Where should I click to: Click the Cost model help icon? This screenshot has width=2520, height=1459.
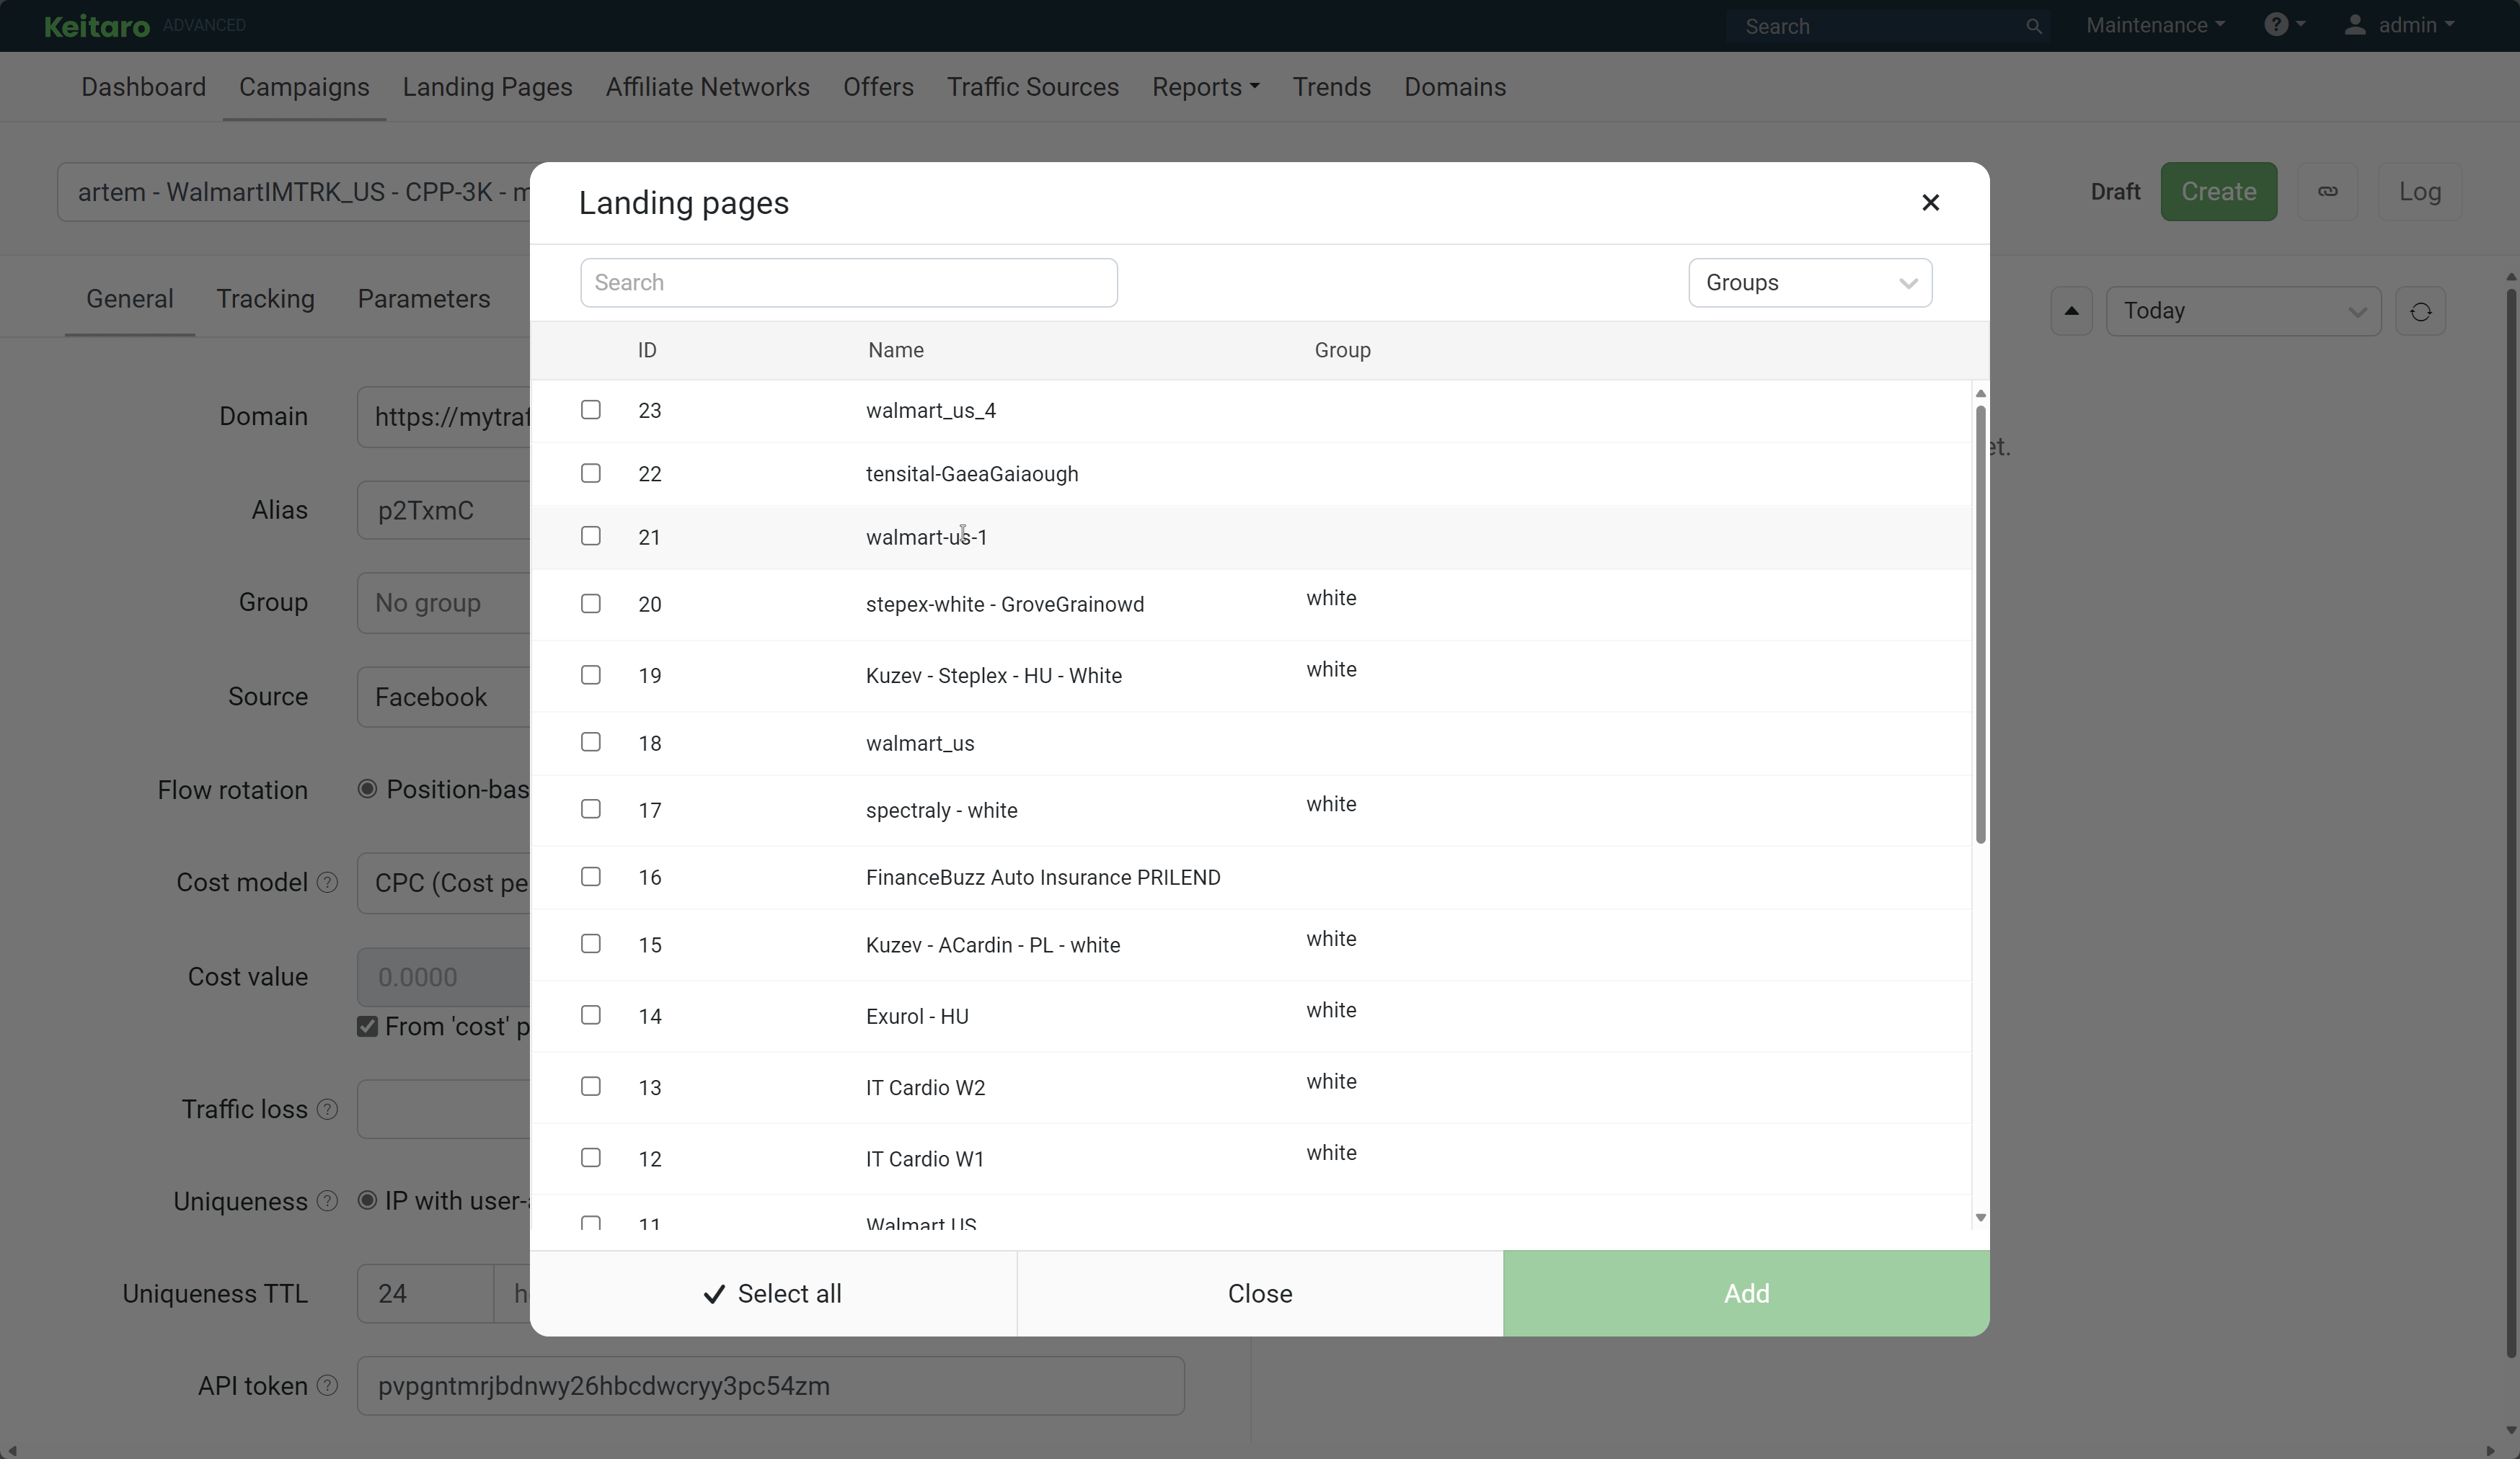pyautogui.click(x=327, y=883)
